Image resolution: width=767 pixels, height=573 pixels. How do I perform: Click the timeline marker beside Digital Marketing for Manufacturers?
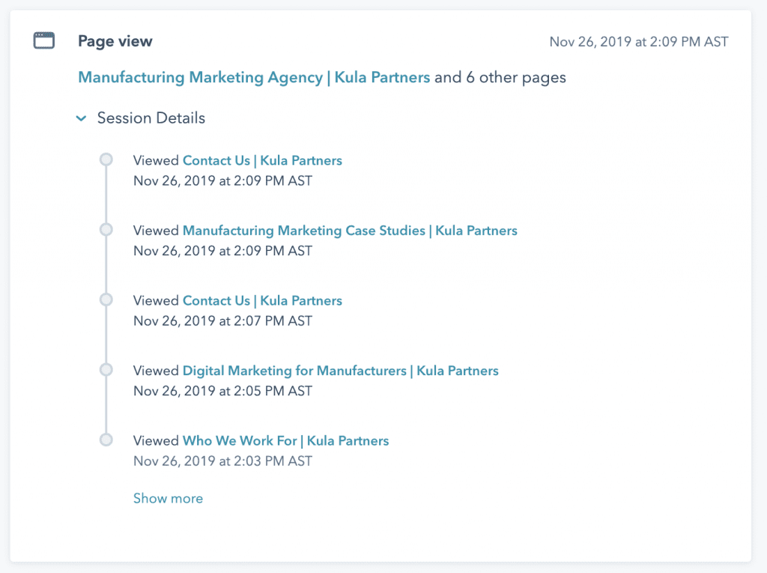coord(106,369)
